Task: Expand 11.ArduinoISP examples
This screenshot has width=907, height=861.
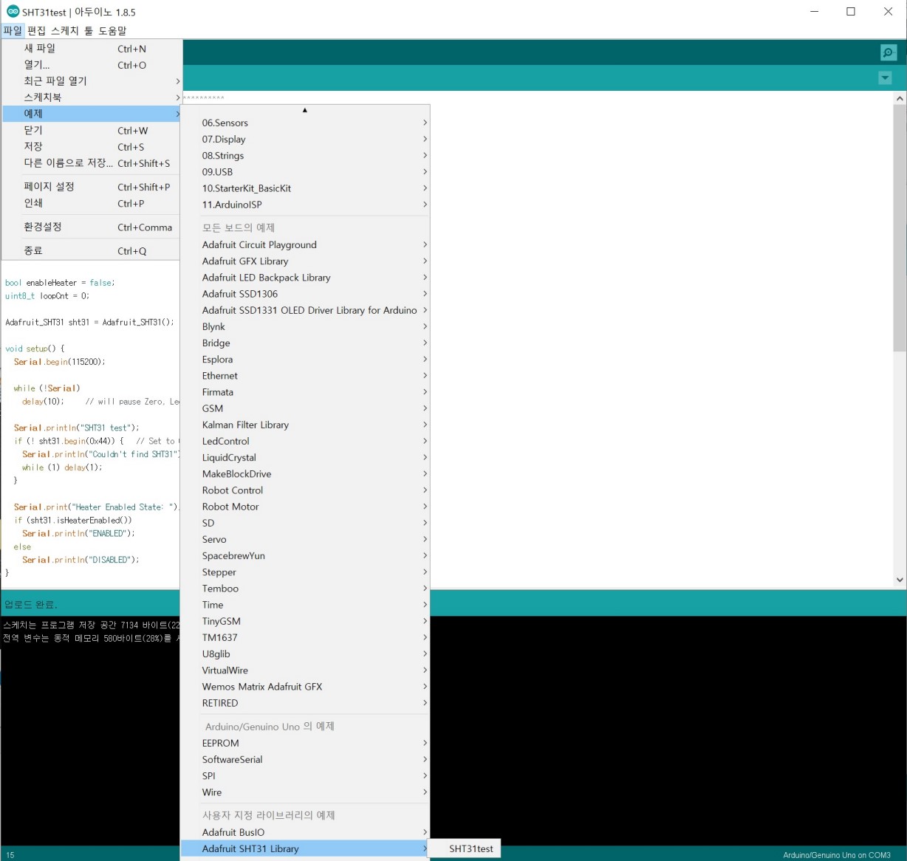Action: 305,205
